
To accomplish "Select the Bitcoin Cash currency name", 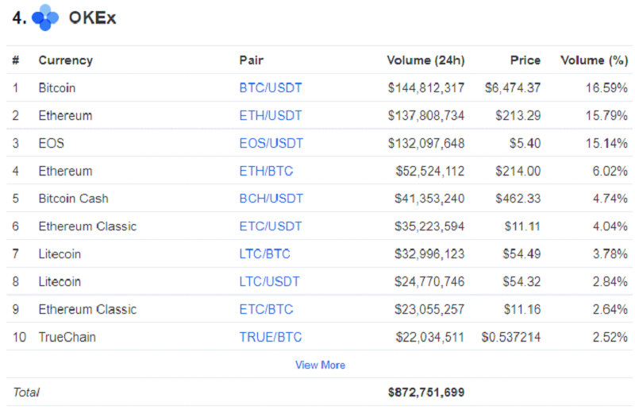I will coord(73,199).
